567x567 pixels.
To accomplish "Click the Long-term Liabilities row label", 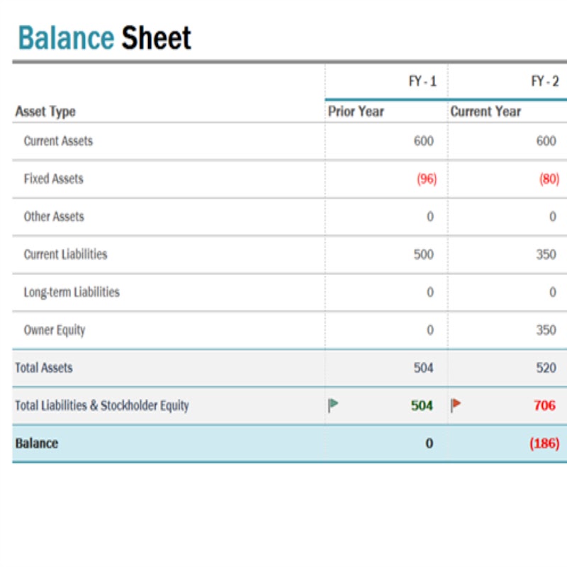I will 72,292.
